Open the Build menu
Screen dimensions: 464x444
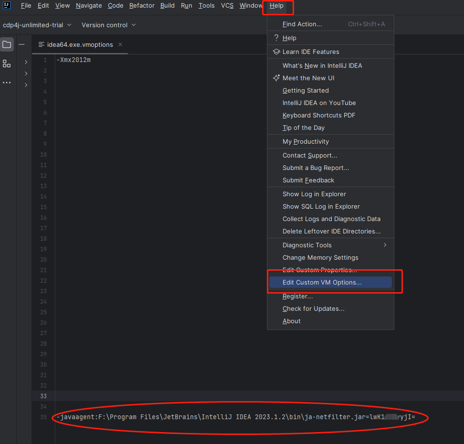(x=168, y=6)
